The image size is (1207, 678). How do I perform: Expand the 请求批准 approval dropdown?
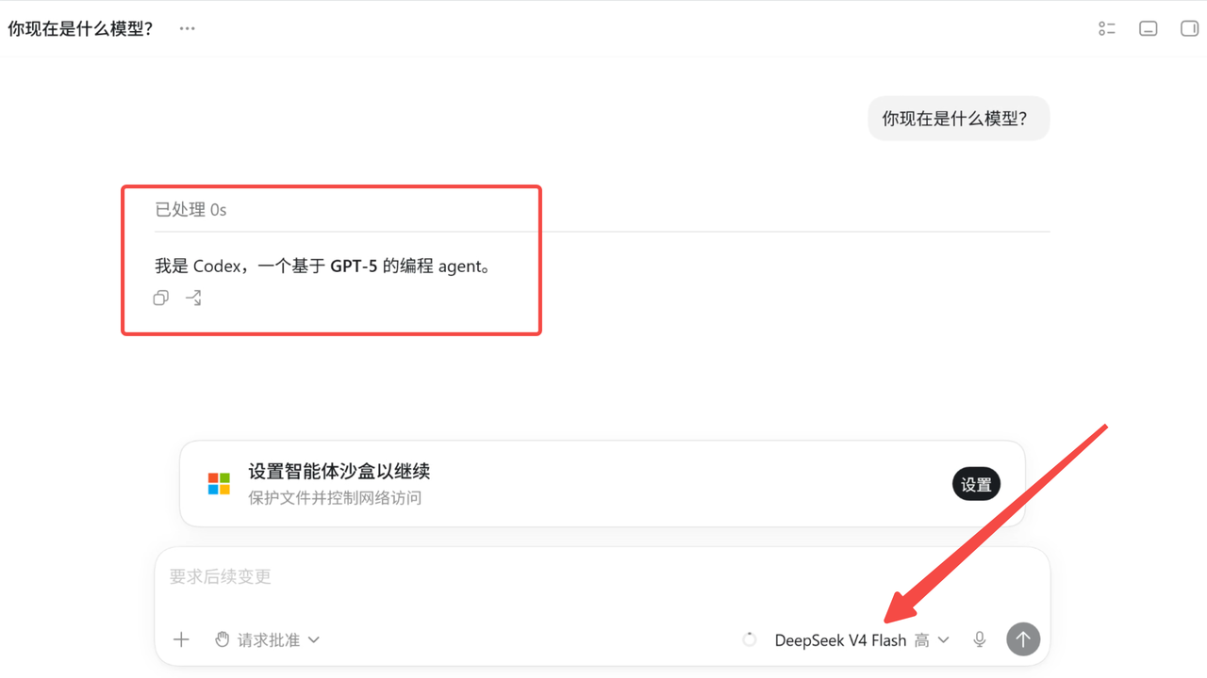[x=268, y=639]
